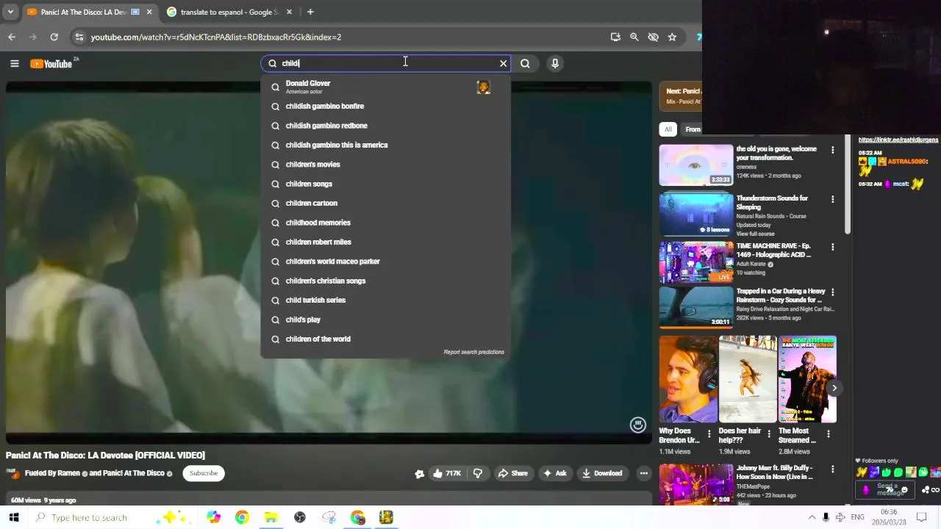Open options for Why Does Brendon Ur... short
This screenshot has height=529, width=941.
click(x=709, y=434)
